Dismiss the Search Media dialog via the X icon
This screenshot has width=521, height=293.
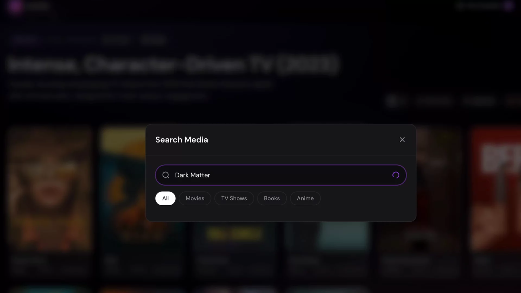tap(402, 139)
